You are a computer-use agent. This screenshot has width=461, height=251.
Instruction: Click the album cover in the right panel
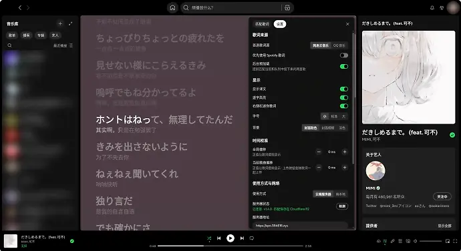[x=408, y=77]
